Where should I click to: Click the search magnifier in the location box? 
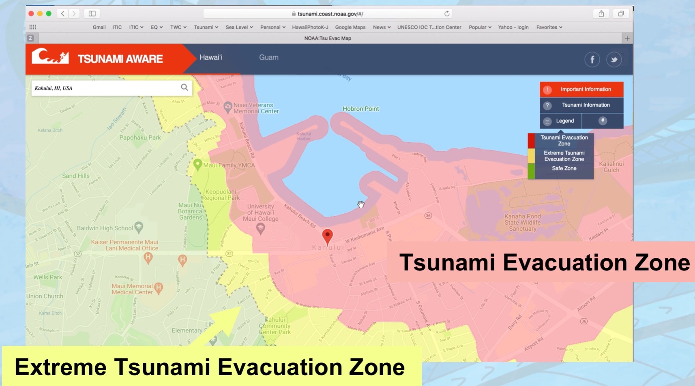point(185,87)
